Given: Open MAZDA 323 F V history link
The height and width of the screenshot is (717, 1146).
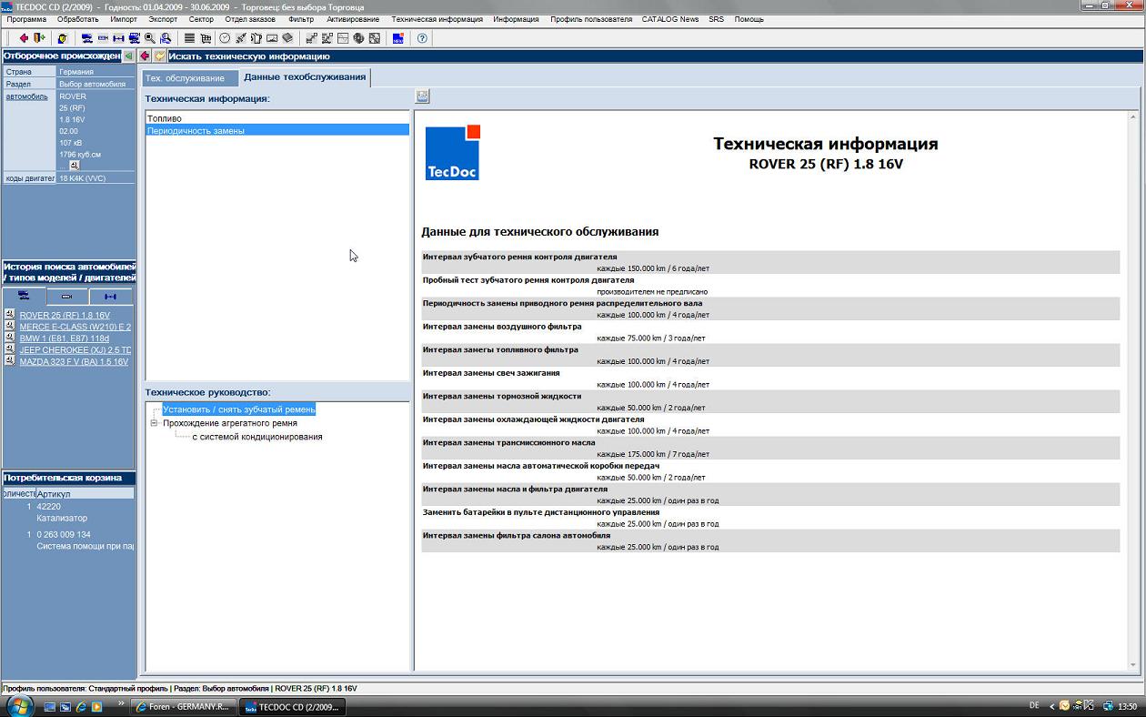Looking at the screenshot, I should (x=74, y=362).
